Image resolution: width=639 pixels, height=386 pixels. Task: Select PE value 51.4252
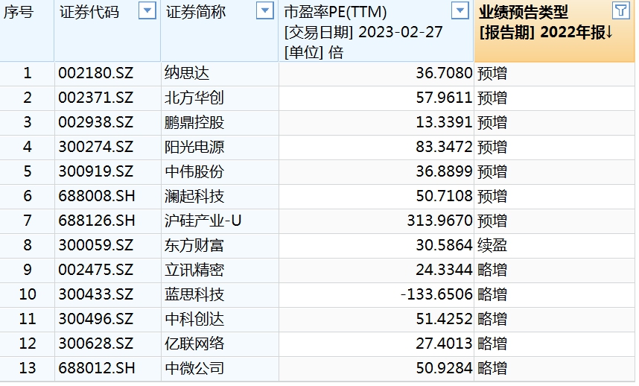(x=444, y=319)
